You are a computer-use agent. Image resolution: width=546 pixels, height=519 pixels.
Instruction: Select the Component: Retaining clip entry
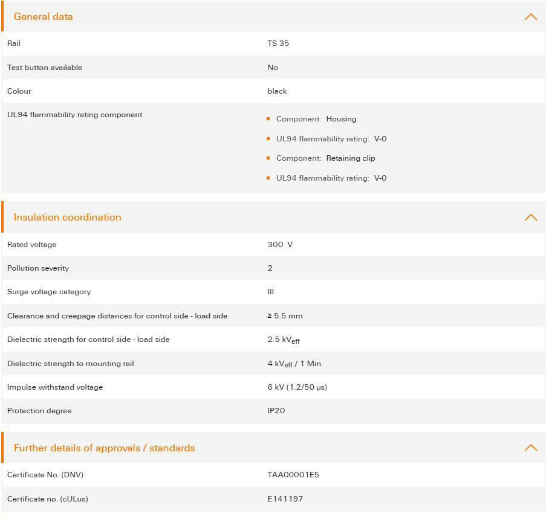[x=325, y=158]
